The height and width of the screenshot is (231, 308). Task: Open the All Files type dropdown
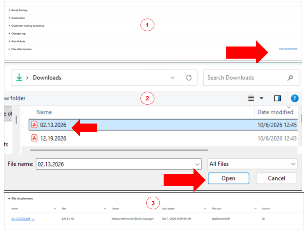tap(252, 164)
